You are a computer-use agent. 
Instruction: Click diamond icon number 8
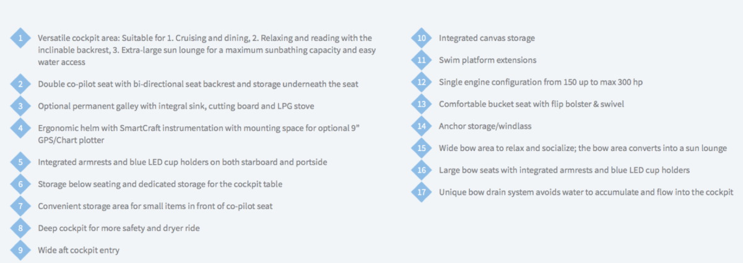coord(20,228)
